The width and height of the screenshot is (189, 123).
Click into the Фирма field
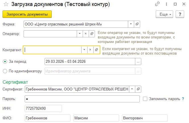76,24
